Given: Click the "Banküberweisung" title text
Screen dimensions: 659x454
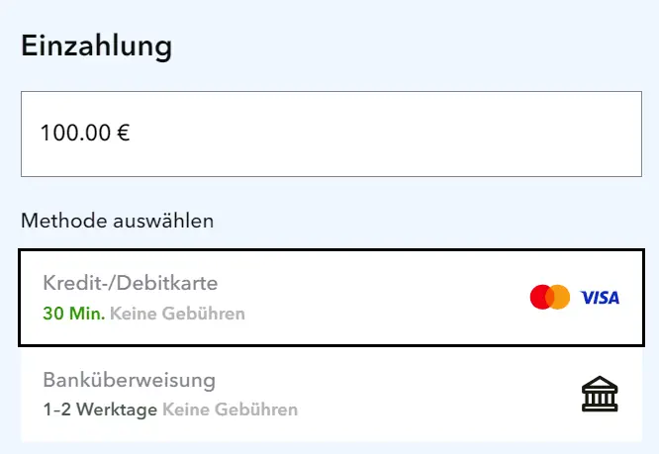Looking at the screenshot, I should pyautogui.click(x=129, y=380).
